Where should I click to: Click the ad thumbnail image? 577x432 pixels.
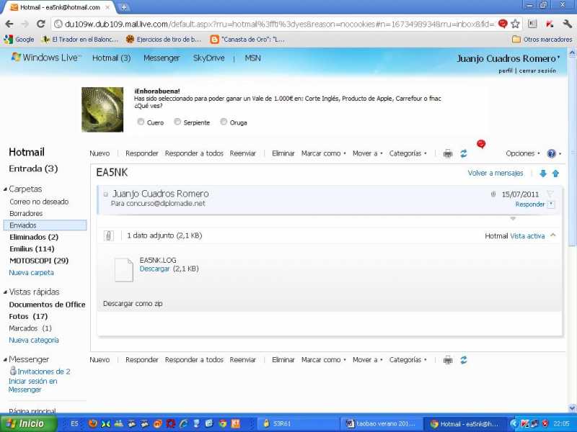(x=102, y=109)
